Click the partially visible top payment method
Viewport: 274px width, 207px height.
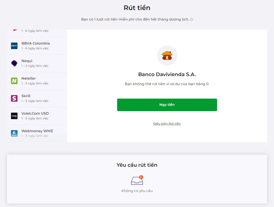(x=35, y=31)
